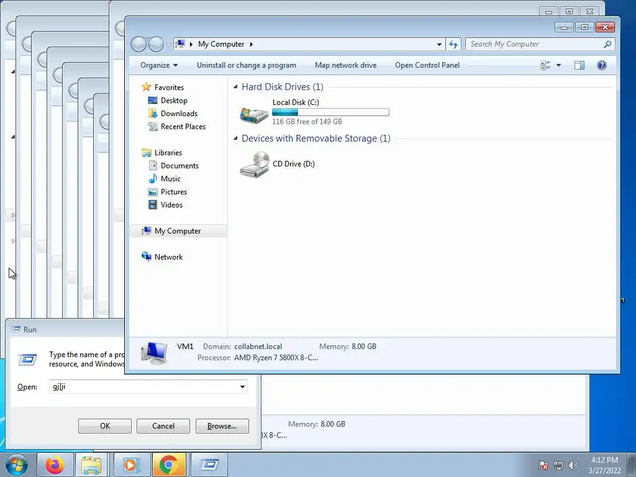Image resolution: width=636 pixels, height=477 pixels.
Task: Open the view options dropdown arrow
Action: pos(558,65)
